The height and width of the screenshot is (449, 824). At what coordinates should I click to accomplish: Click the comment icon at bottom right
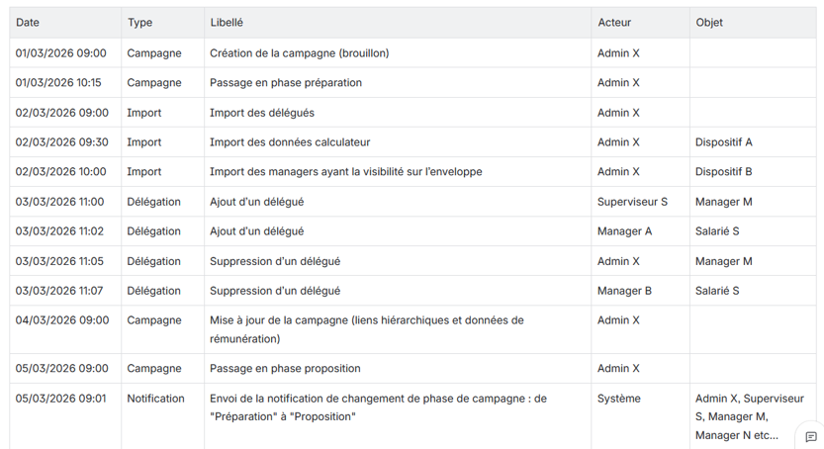[810, 436]
